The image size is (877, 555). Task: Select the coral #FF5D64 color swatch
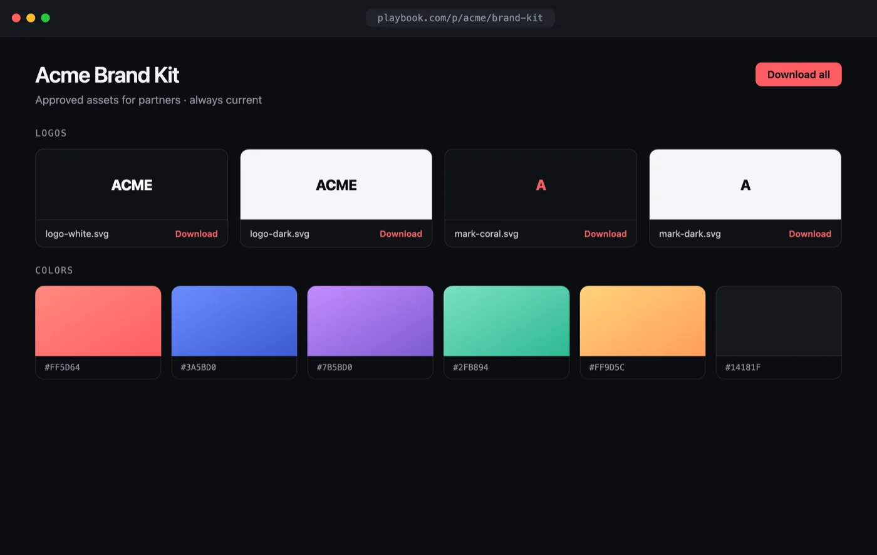point(98,321)
